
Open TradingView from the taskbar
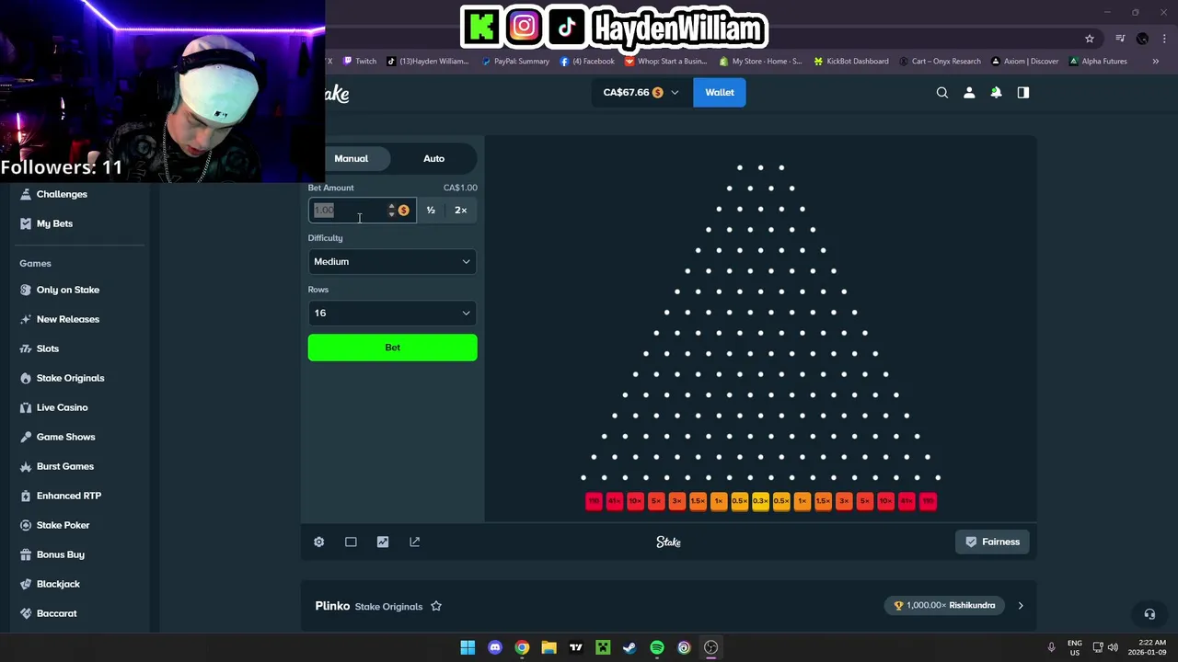[x=576, y=647]
